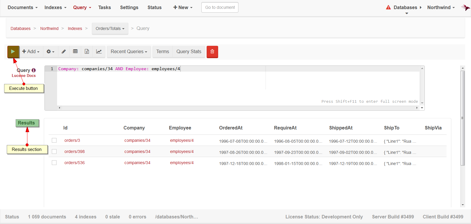Screen dimensions: 471x224
Task: Open the Status menu item
Action: (155, 7)
